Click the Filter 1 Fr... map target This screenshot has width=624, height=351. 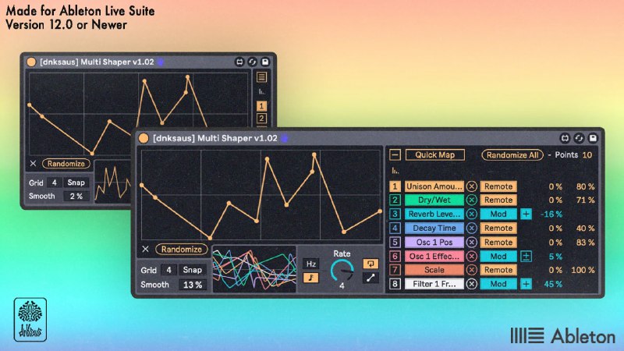tap(434, 284)
